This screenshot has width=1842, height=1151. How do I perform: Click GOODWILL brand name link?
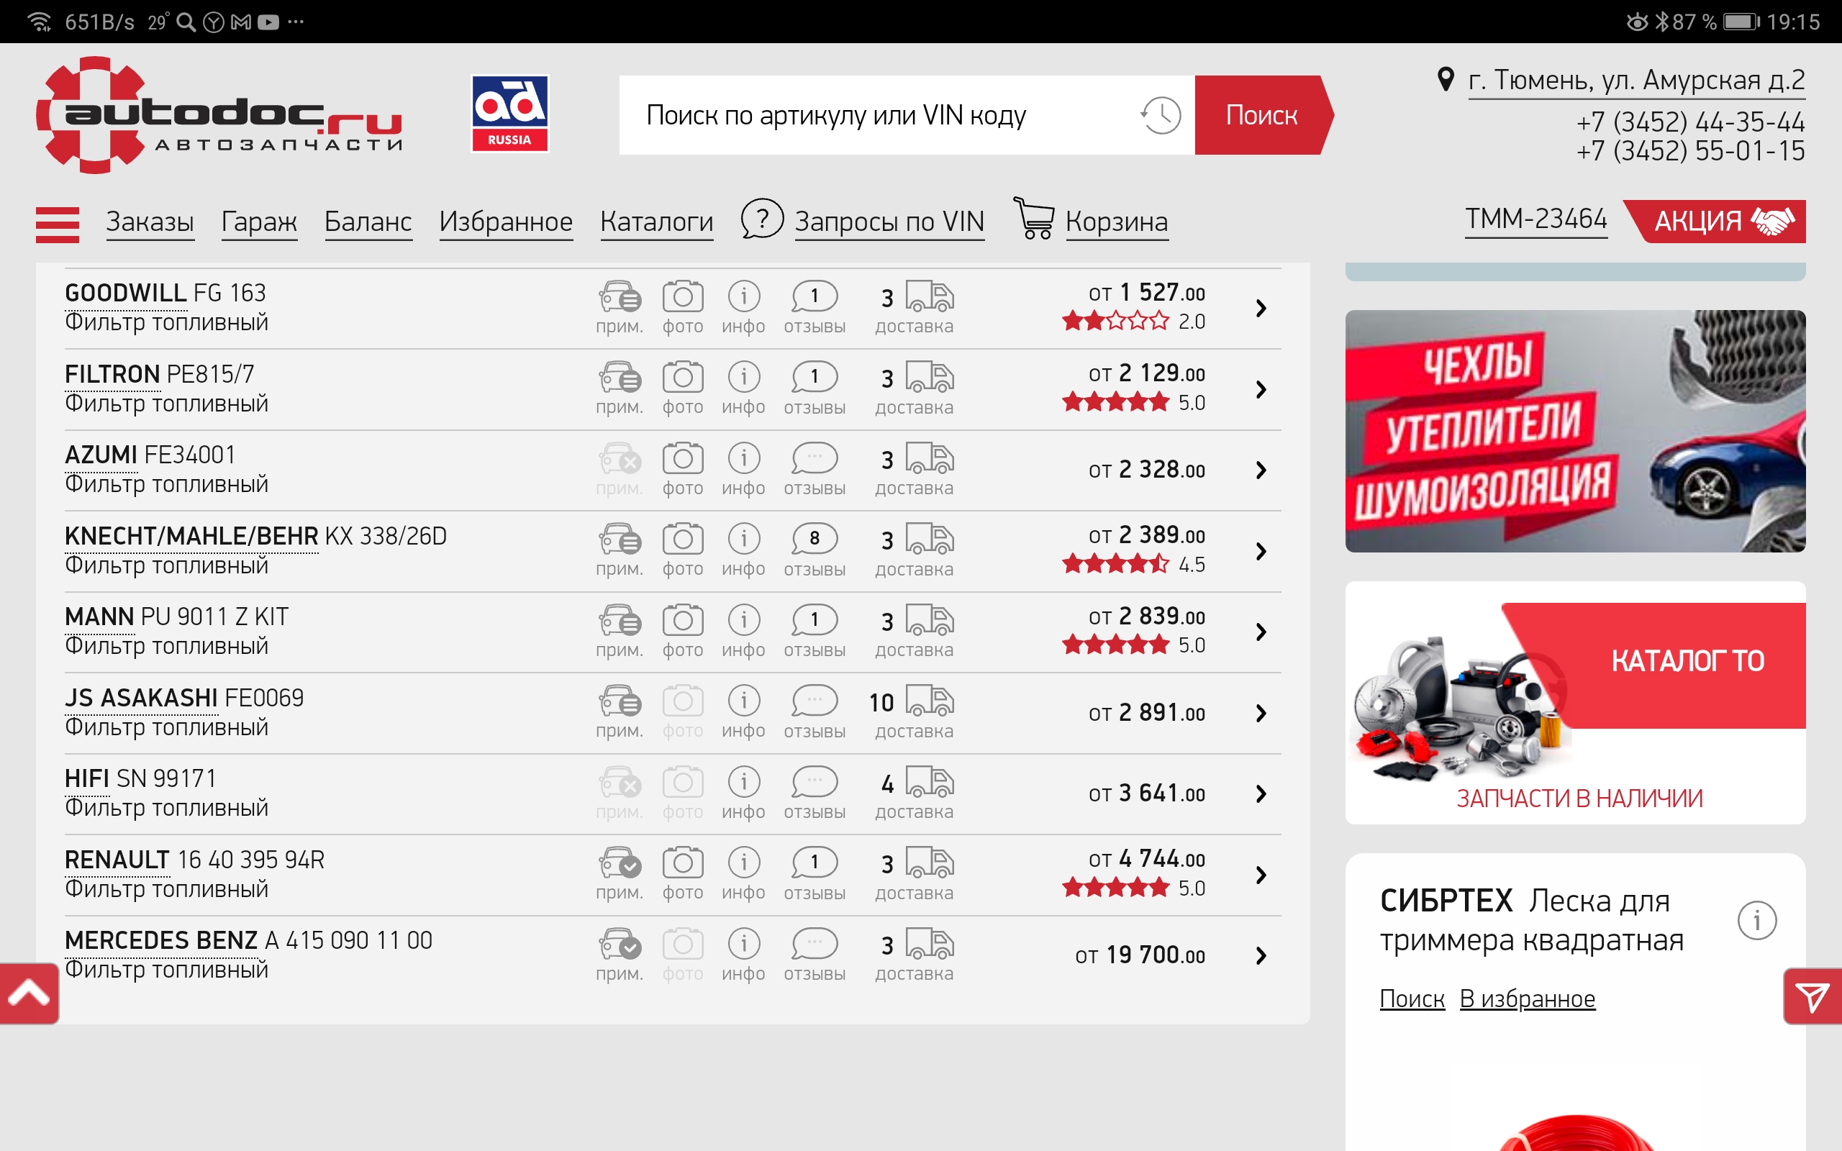point(126,293)
